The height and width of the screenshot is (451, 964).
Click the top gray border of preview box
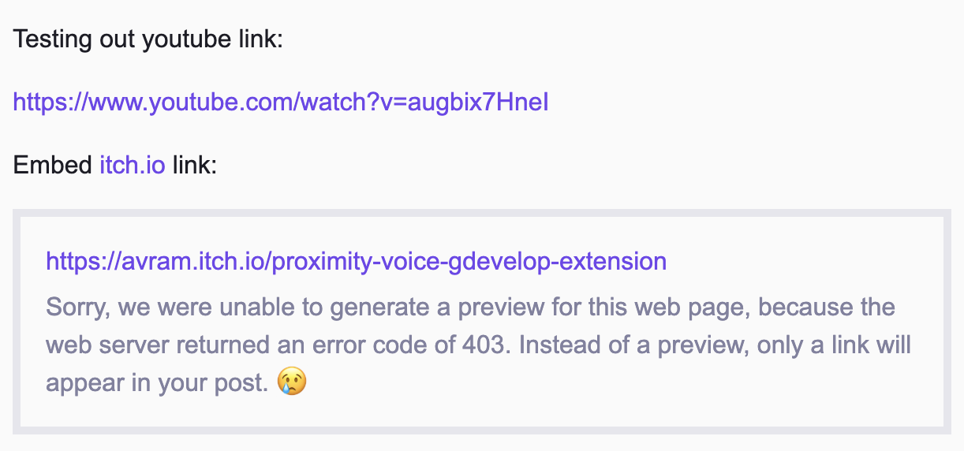481,213
